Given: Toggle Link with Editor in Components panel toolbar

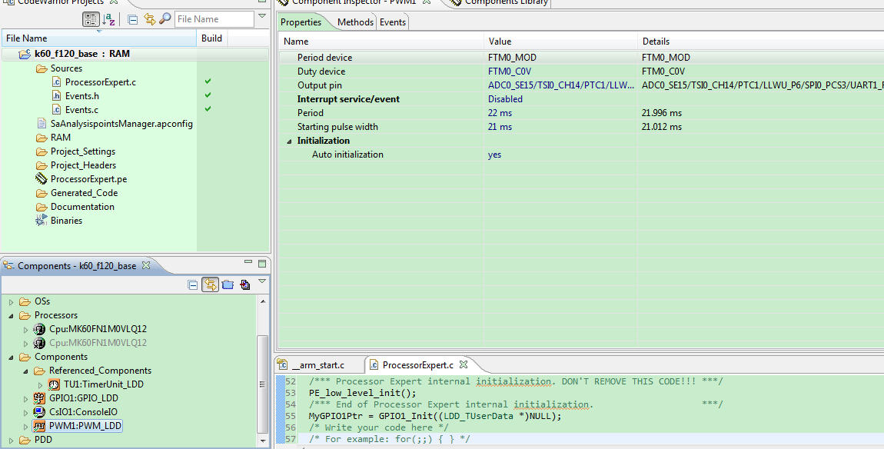Looking at the screenshot, I should (x=211, y=285).
